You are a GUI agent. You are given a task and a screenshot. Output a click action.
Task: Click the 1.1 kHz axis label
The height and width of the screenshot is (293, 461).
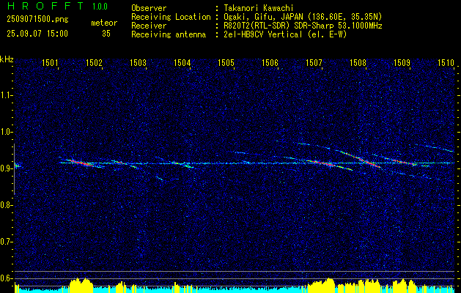(6, 95)
